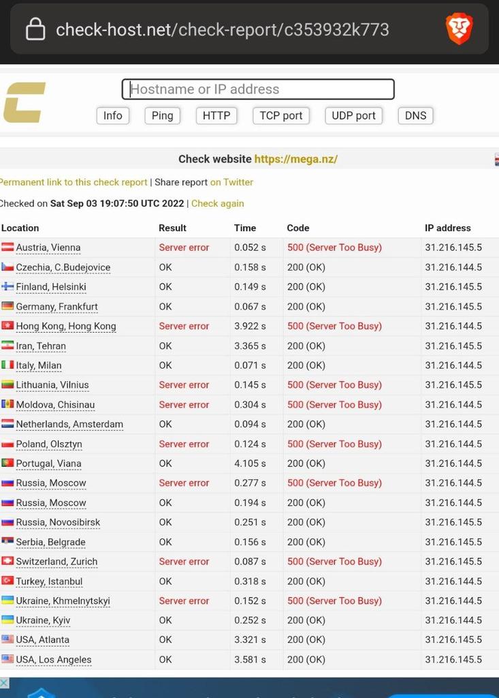Screen dimensions: 499x698
Task: Click the Info button
Action: 112,116
